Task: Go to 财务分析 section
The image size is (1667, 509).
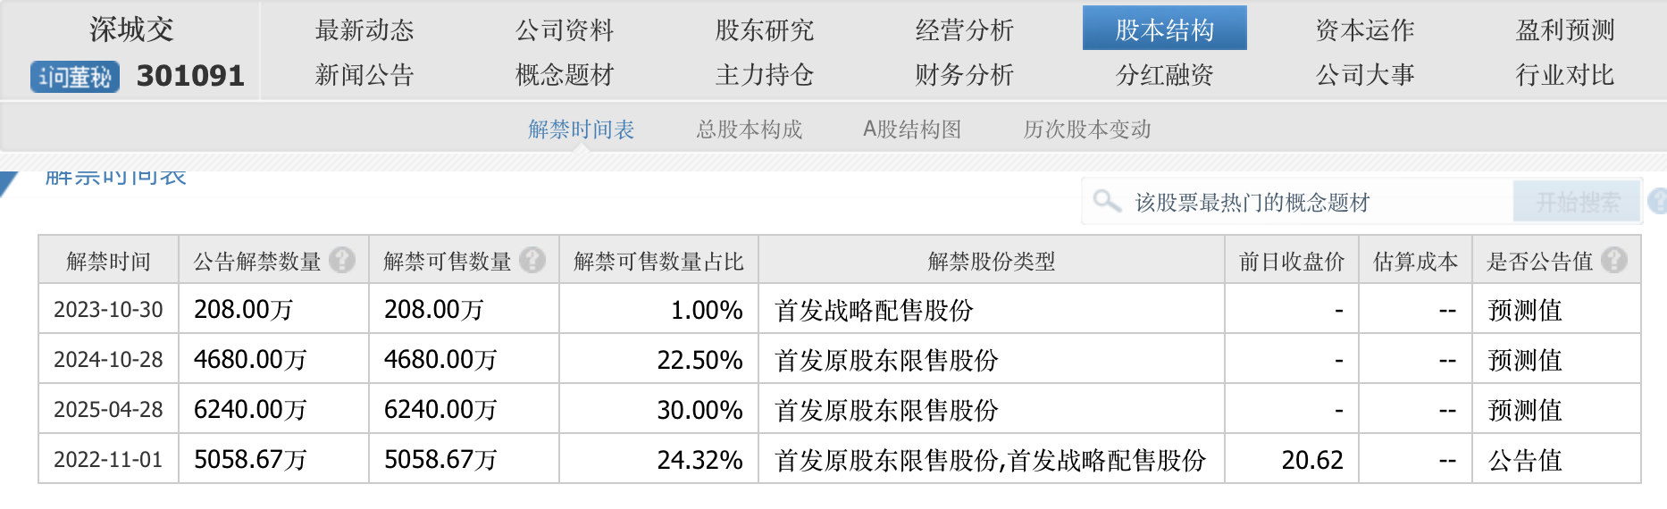Action: (964, 75)
